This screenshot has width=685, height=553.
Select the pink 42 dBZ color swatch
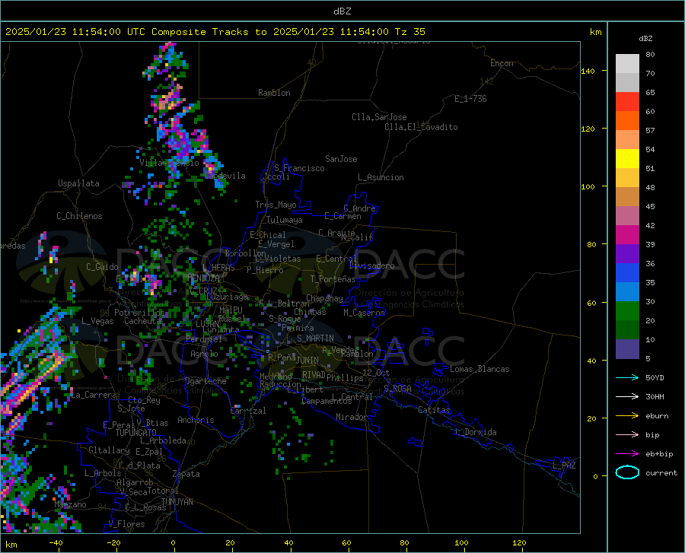click(x=627, y=216)
